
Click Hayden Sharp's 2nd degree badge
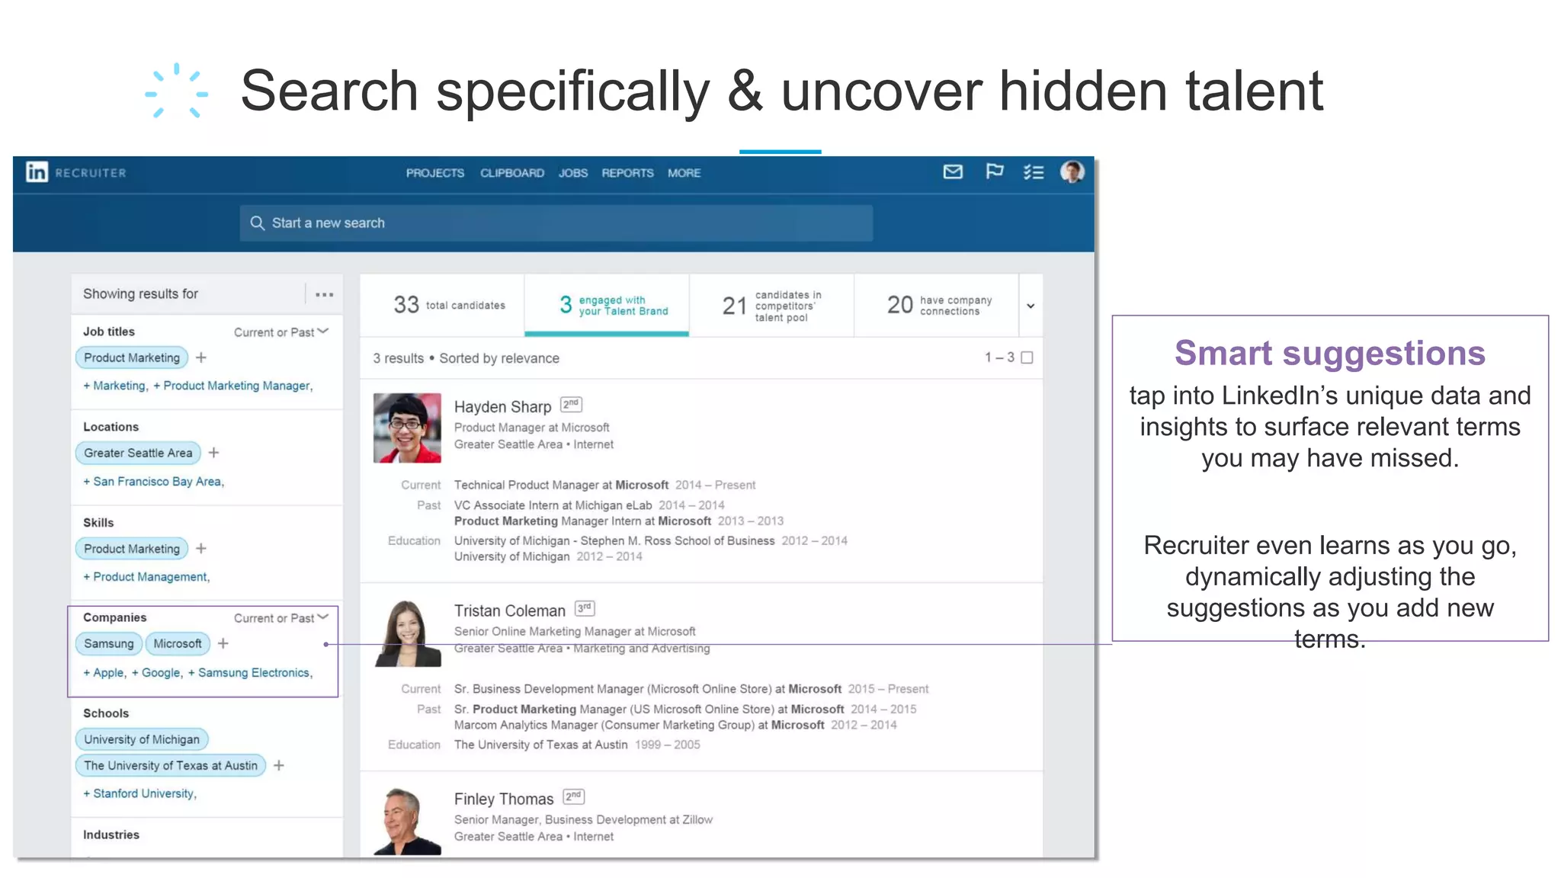(571, 405)
